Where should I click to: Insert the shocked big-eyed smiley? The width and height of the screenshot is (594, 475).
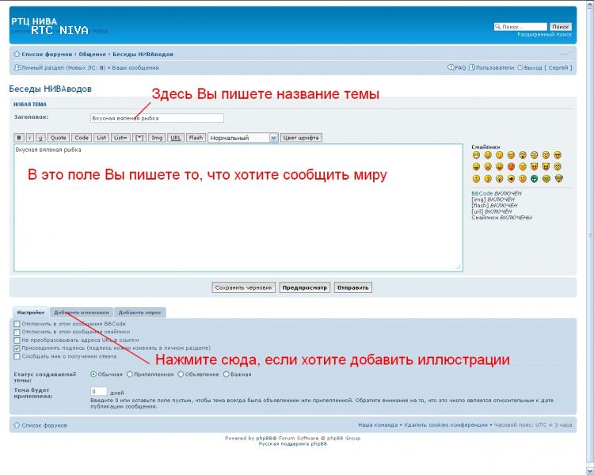534,155
